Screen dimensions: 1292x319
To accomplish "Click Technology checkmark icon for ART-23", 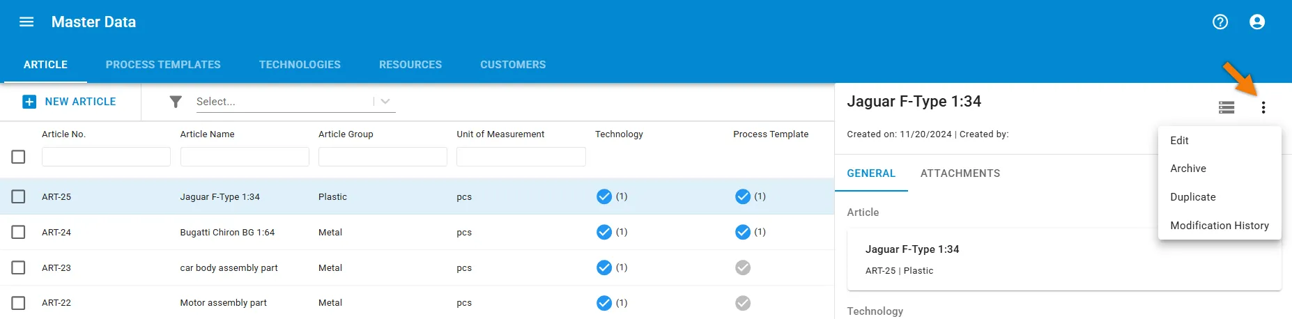I will 604,267.
